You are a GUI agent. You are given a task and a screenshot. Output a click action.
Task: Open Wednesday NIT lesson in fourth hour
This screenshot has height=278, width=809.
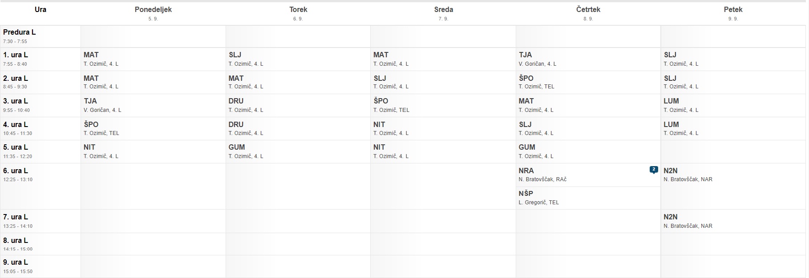pyautogui.click(x=443, y=128)
